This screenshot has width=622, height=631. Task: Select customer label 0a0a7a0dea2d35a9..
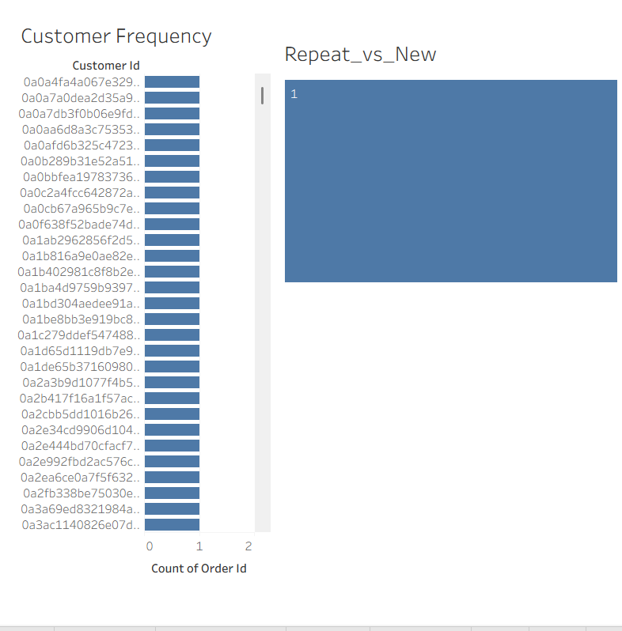[81, 98]
